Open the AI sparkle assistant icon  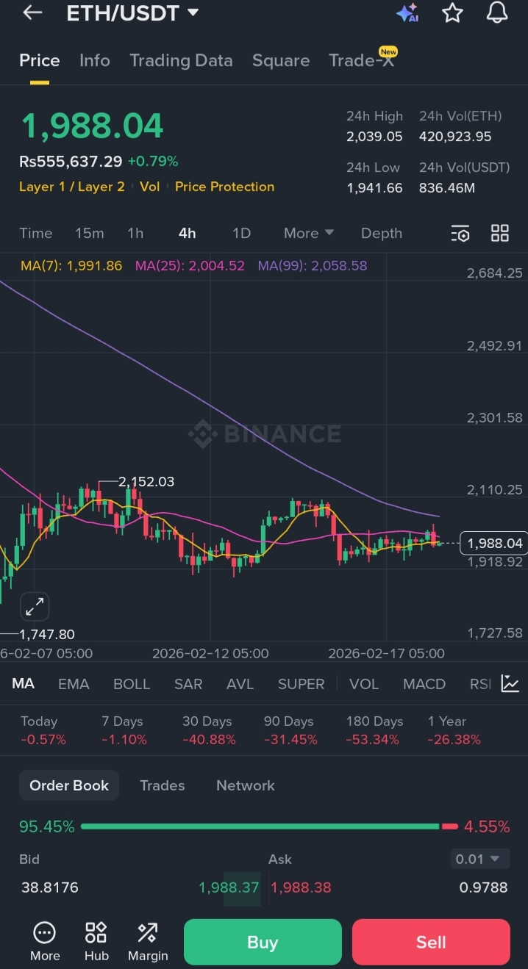(x=407, y=13)
